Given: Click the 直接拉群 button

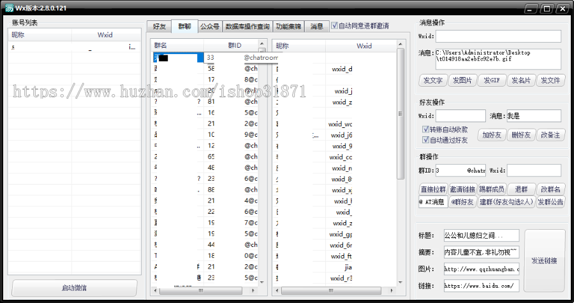Looking at the screenshot, I should pyautogui.click(x=433, y=189).
